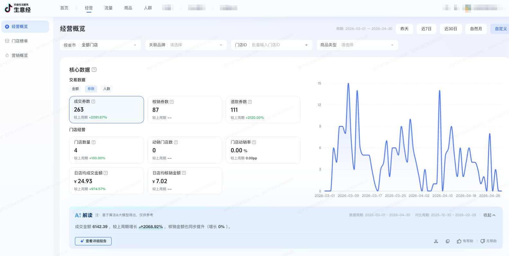Image resolution: width=509 pixels, height=256 pixels.
Task: Open 门店ID dropdown arrow
Action: [306, 45]
